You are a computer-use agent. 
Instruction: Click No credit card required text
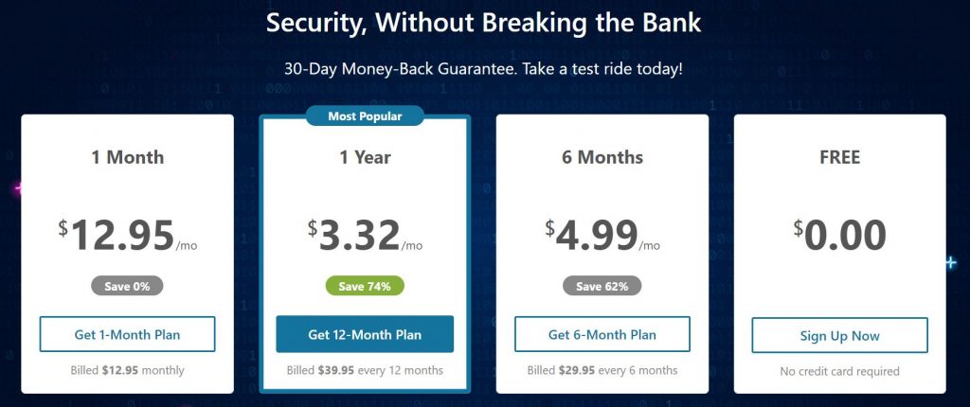tap(839, 372)
